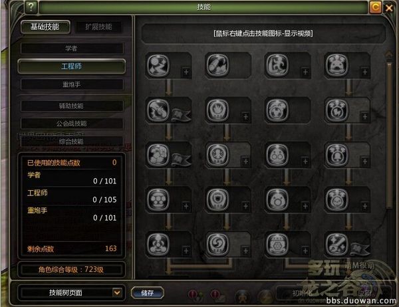Select the first skill icon in top row
Image resolution: width=399 pixels, height=307 pixels.
pos(158,65)
